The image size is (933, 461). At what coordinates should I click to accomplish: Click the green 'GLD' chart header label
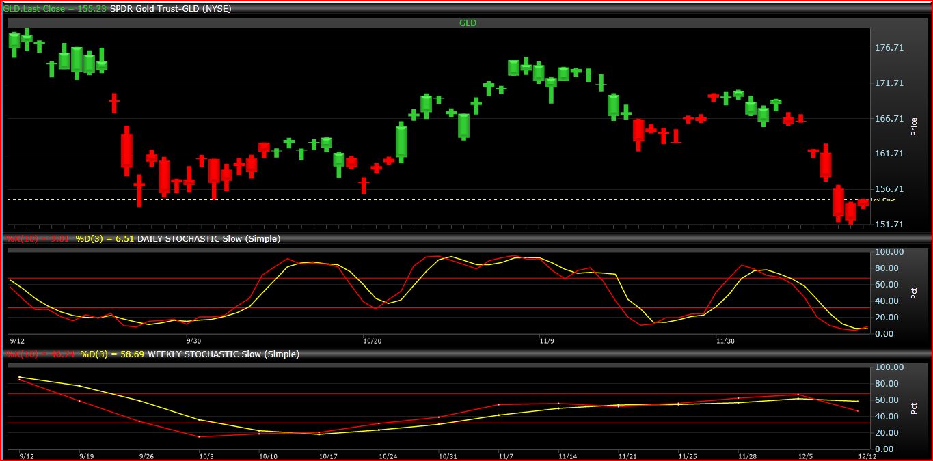coord(468,23)
